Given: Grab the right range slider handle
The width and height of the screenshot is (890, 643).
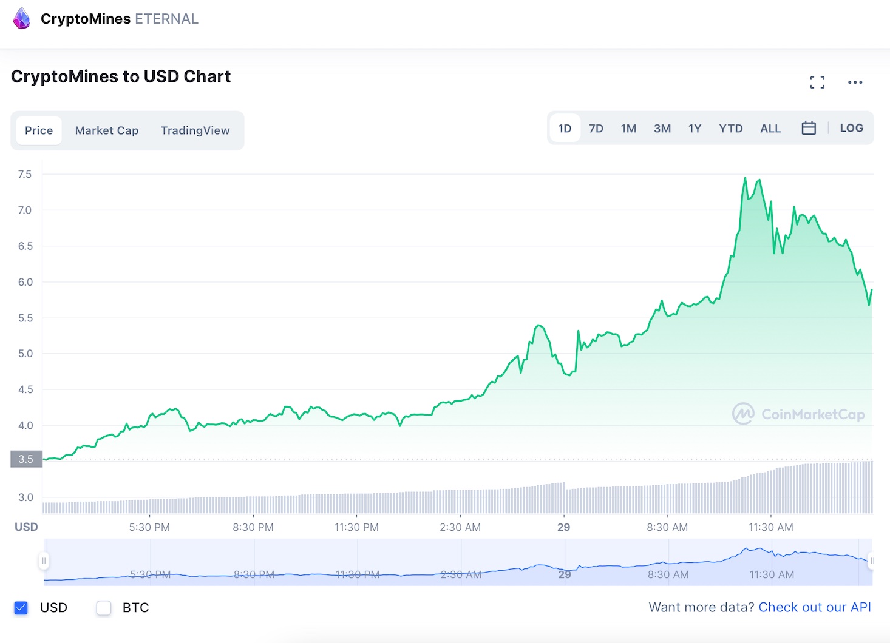Looking at the screenshot, I should (872, 561).
